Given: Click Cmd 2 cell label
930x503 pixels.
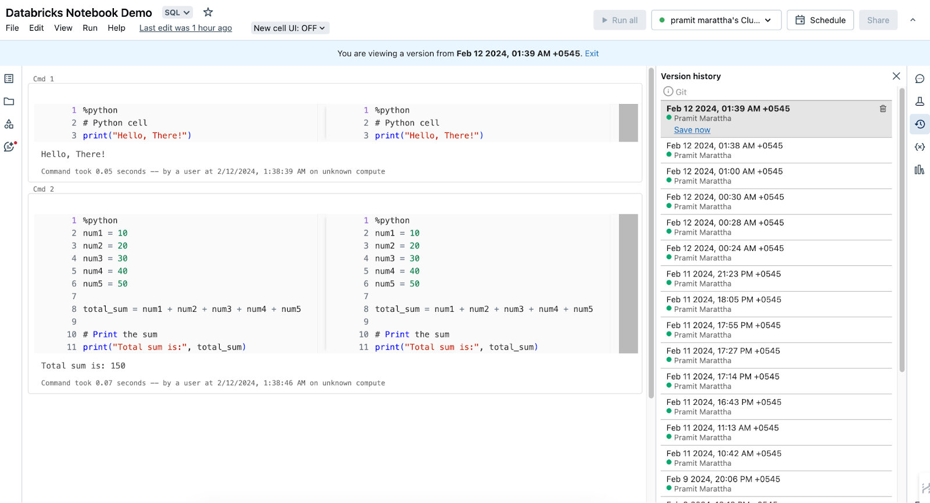Looking at the screenshot, I should (x=44, y=189).
